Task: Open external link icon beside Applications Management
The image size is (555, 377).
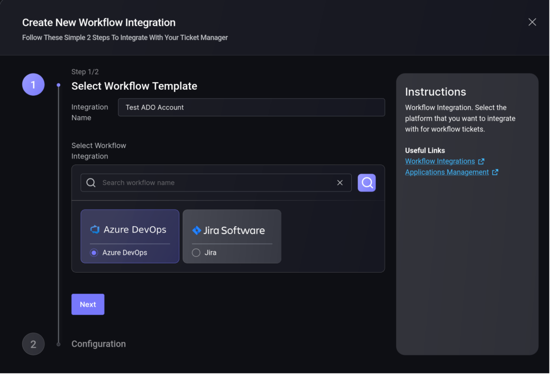Action: [x=495, y=173]
